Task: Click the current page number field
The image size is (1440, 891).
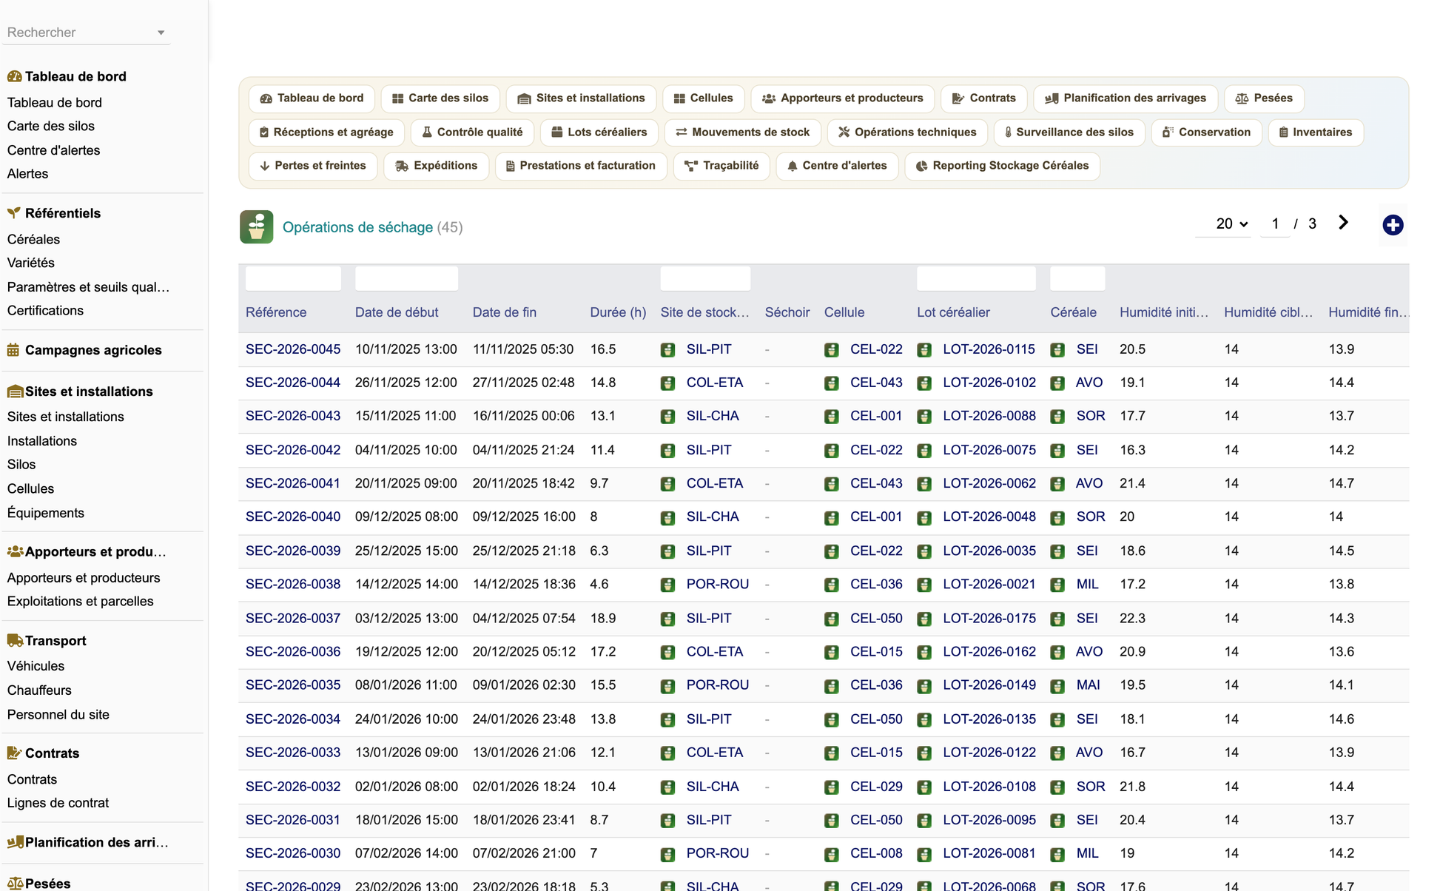Action: coord(1275,223)
